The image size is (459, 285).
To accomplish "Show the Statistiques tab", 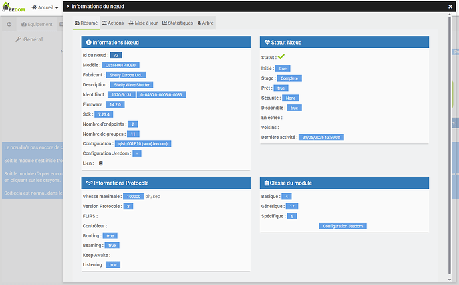I will [178, 23].
